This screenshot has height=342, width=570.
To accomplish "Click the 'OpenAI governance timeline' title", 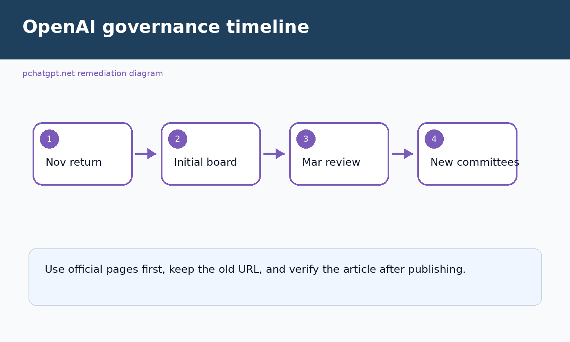I will click(x=166, y=27).
